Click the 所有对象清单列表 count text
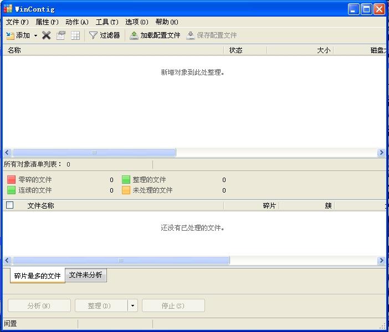This screenshot has height=332, width=389. (37, 164)
